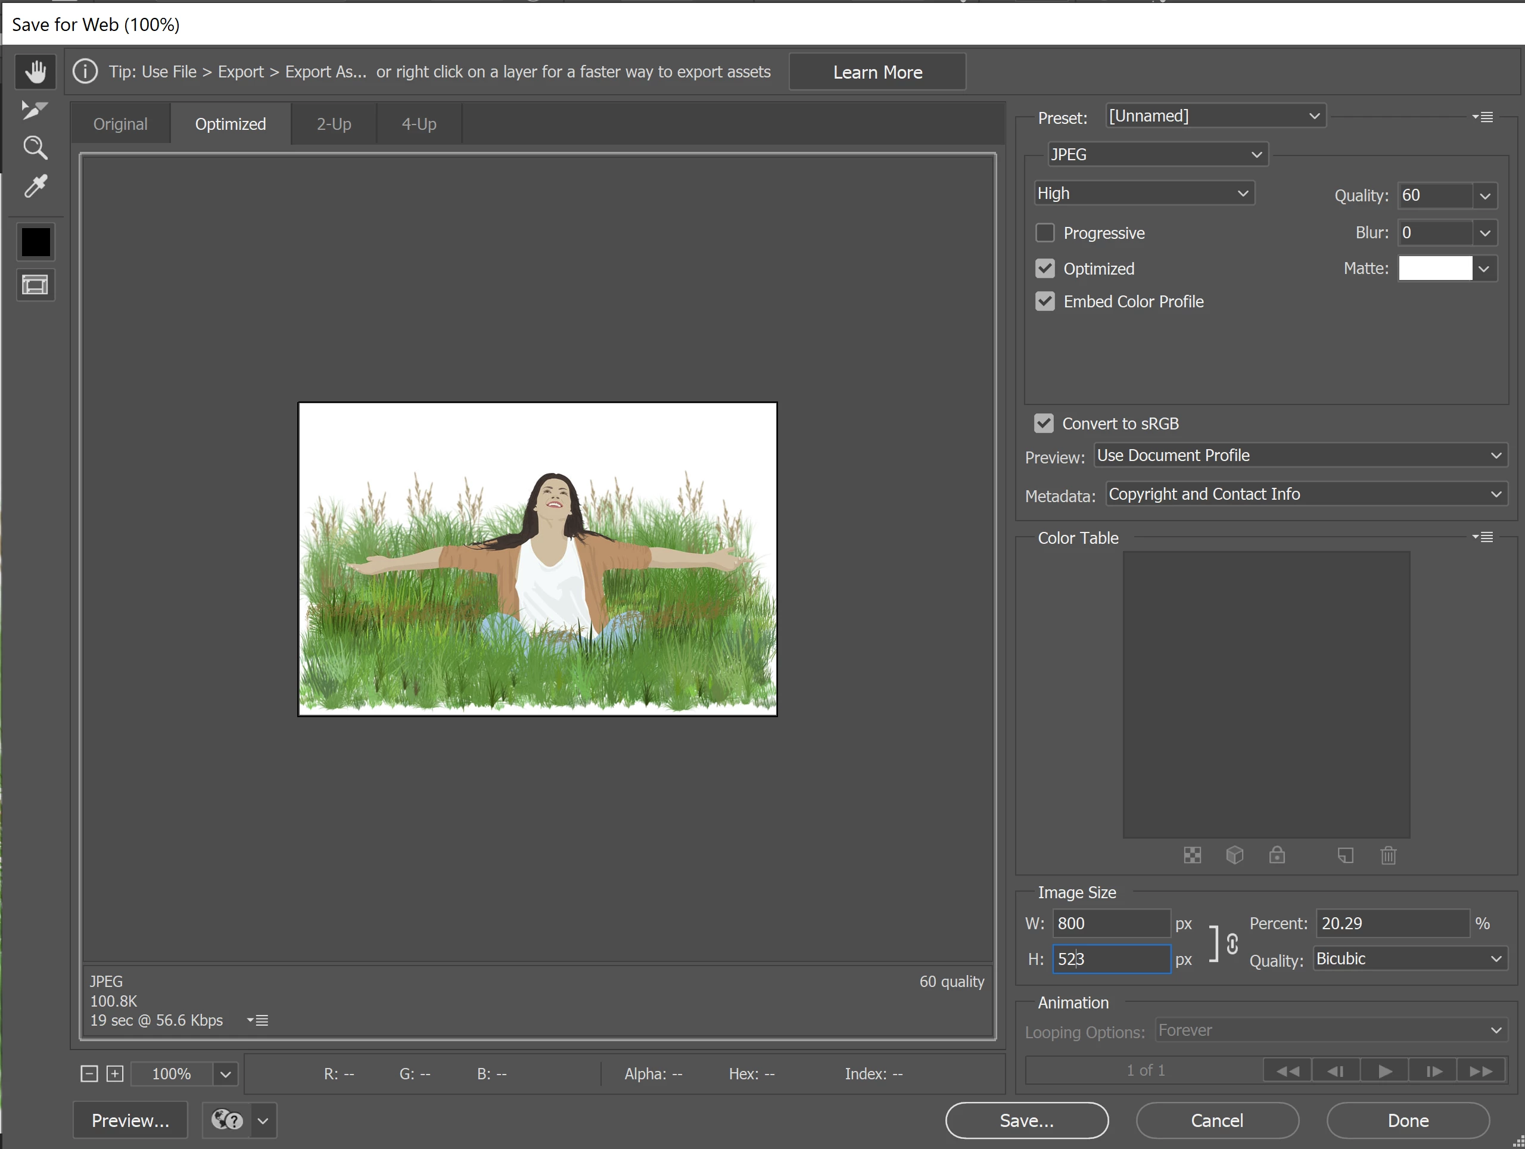Select the Hand tool

tap(35, 71)
